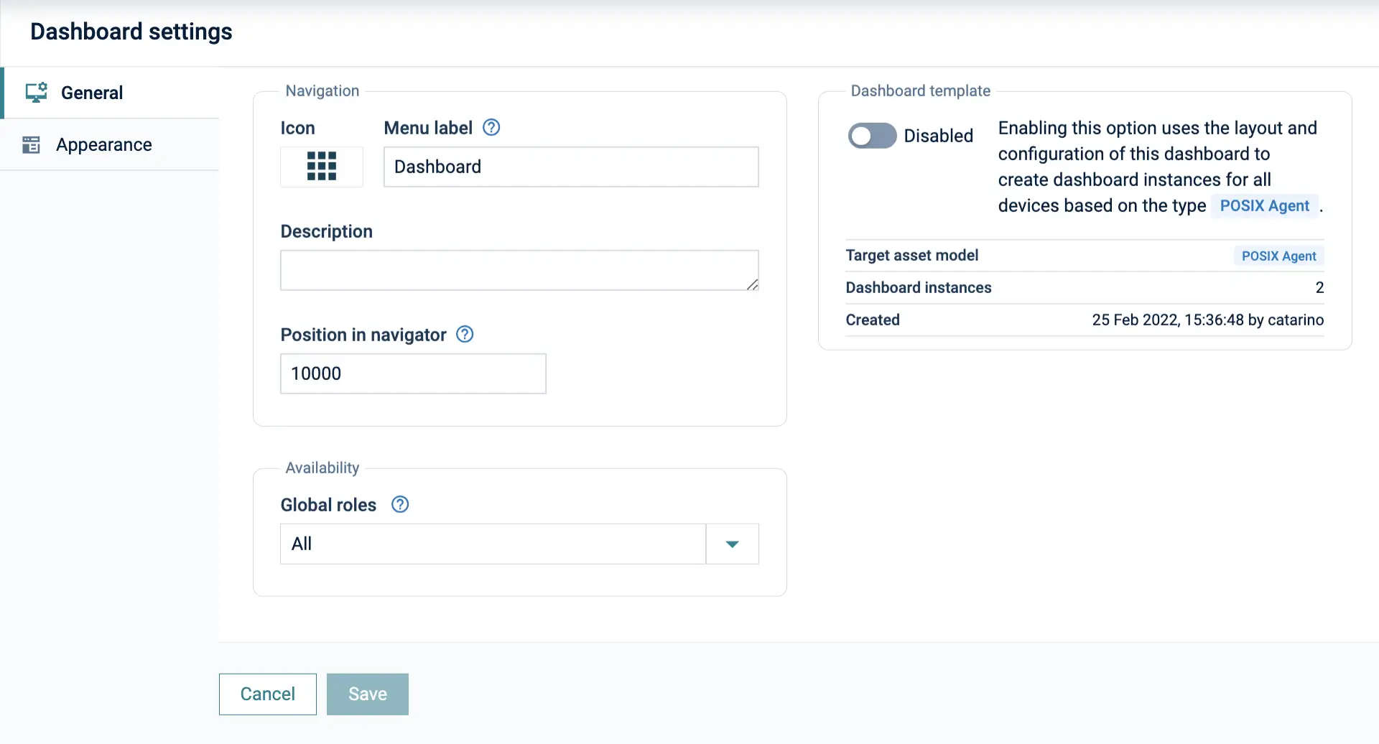
Task: Enable the Dashboard template toggle
Action: (872, 136)
